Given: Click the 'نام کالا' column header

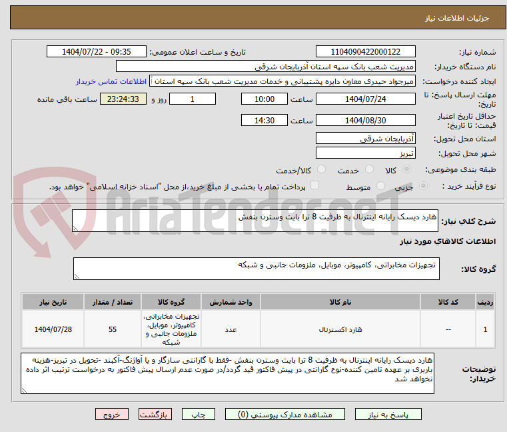Looking at the screenshot, I should tap(340, 302).
